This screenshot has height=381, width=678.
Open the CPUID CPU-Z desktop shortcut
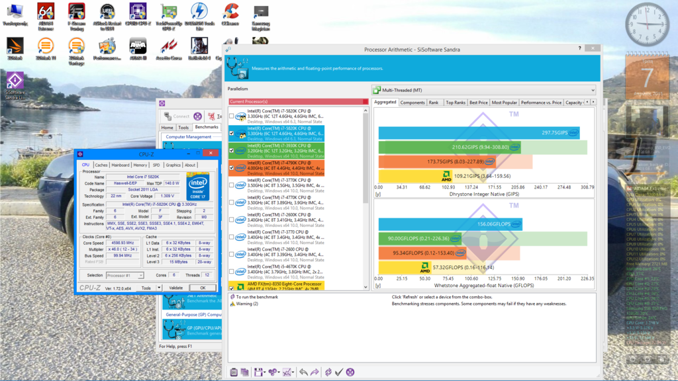[138, 15]
